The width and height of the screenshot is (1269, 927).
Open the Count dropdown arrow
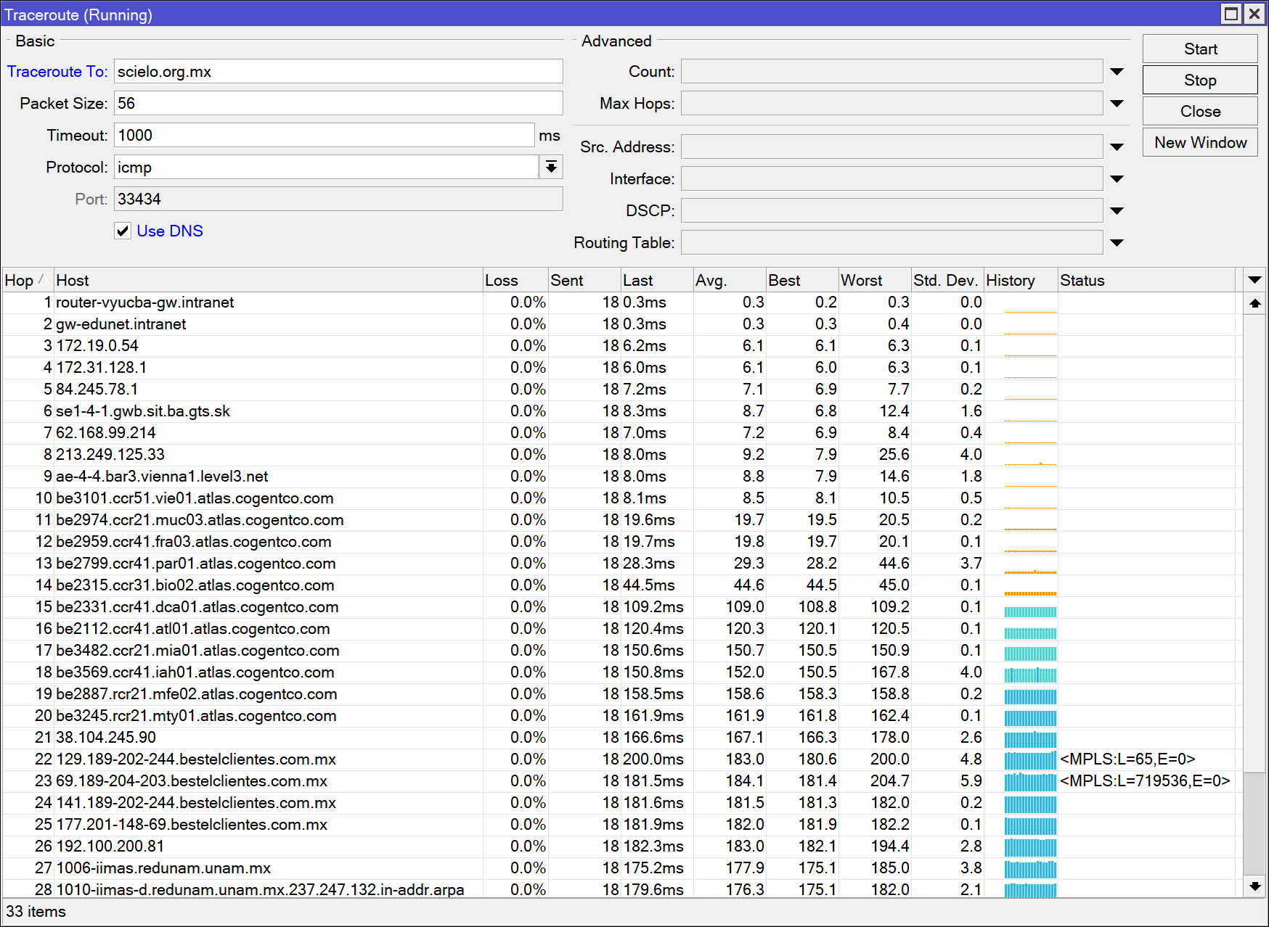[1117, 71]
